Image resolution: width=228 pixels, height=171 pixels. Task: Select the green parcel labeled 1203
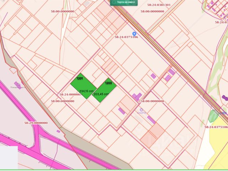(x=104, y=90)
